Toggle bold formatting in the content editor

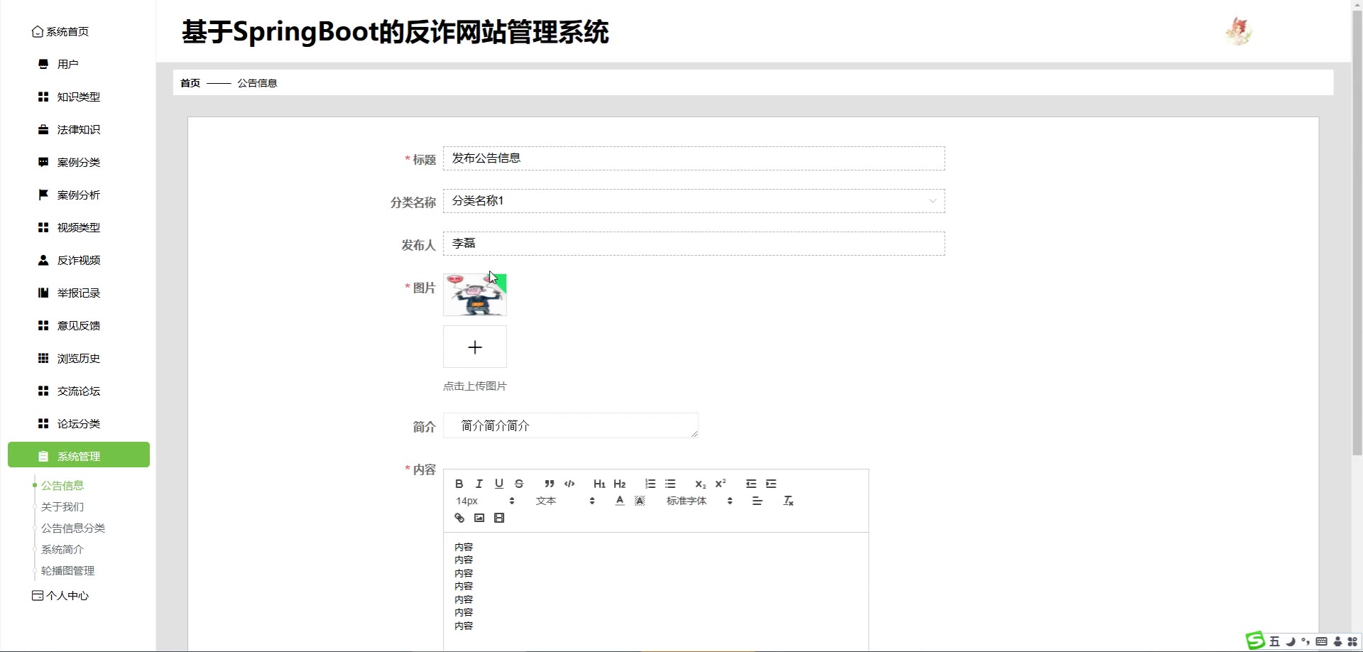pyautogui.click(x=459, y=484)
